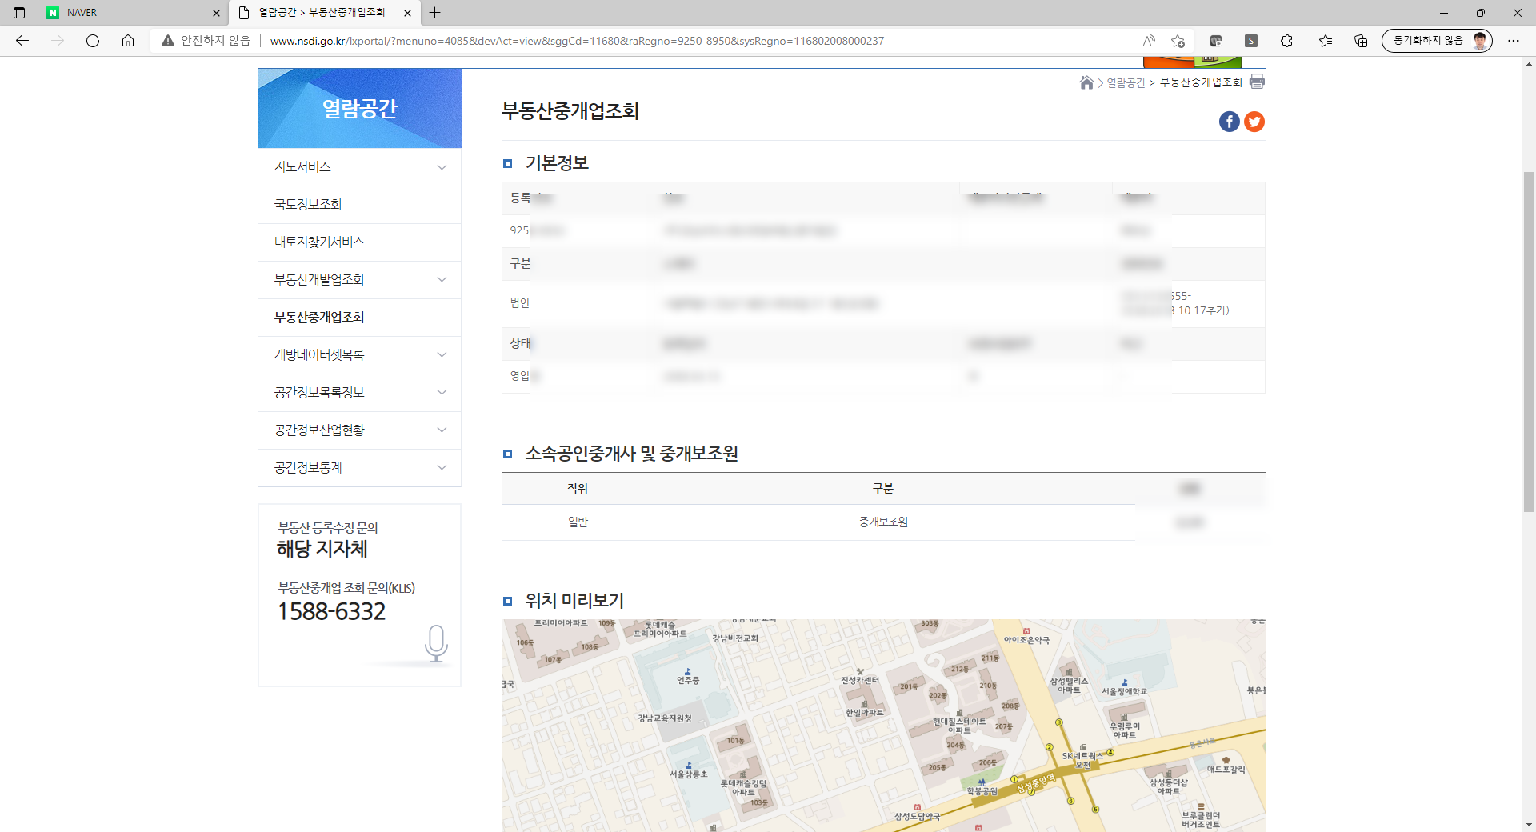Click 강남교육지원청 label on the map
Screen dimensions: 1536x832
665,718
